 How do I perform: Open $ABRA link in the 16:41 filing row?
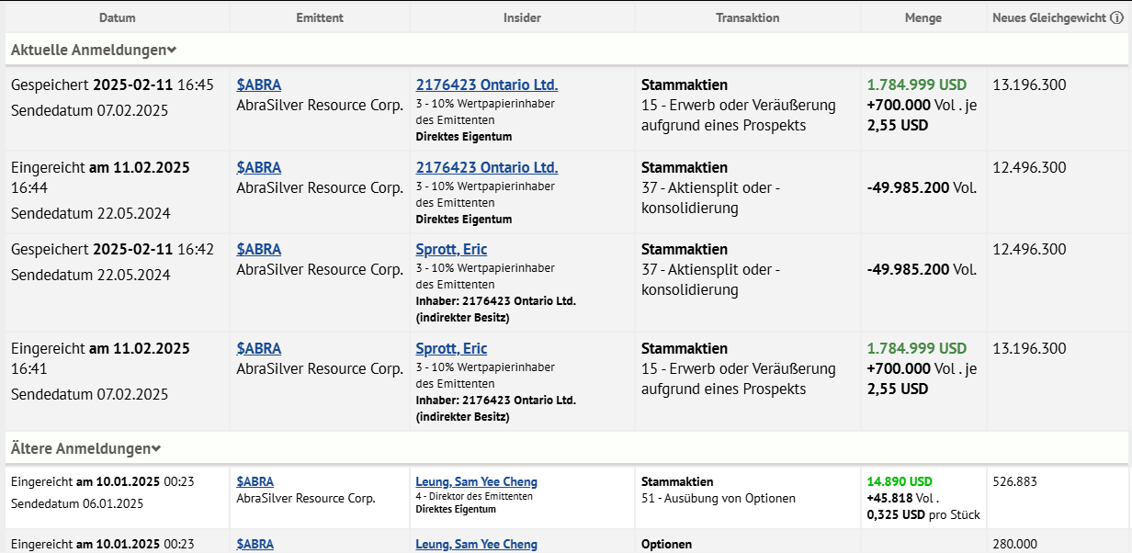[259, 348]
